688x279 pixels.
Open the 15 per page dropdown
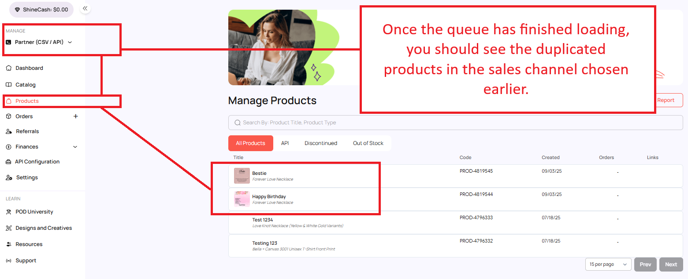click(608, 265)
